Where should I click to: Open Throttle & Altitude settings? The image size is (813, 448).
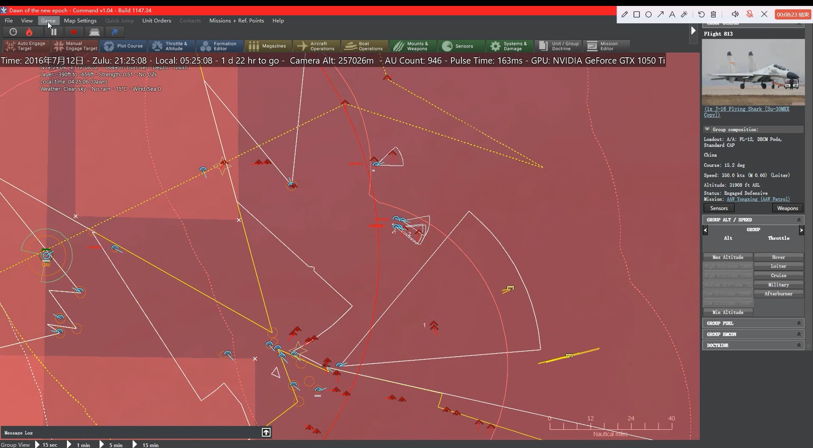pyautogui.click(x=171, y=46)
